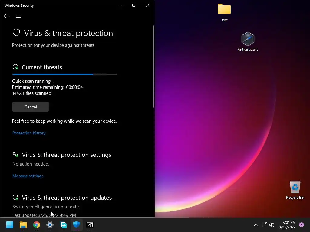This screenshot has height=232, width=310.
Task: Maximize the Windows Security window
Action: click(x=134, y=5)
